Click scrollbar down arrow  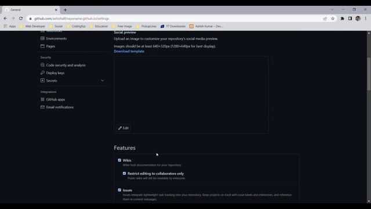click(369, 201)
